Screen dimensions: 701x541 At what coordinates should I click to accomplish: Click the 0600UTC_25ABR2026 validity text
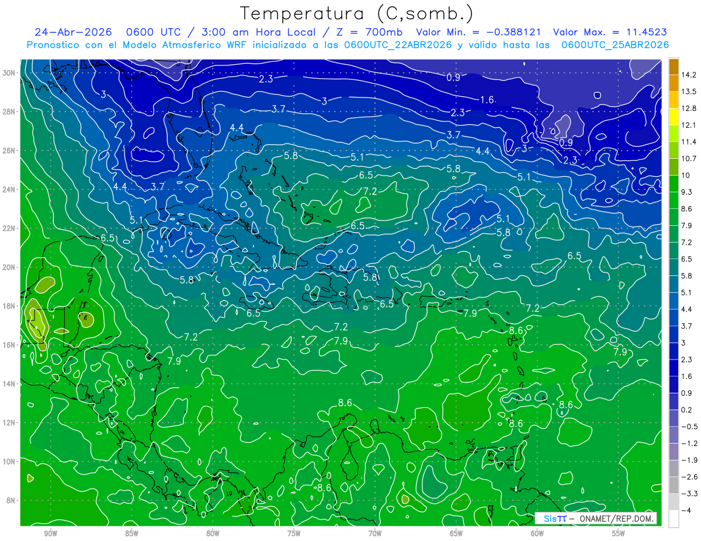tap(615, 45)
